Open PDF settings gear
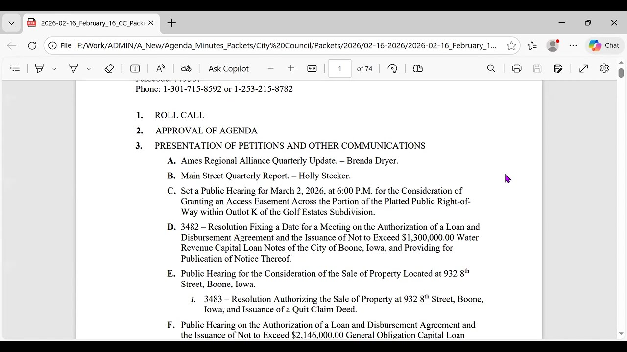This screenshot has width=627, height=352. [x=604, y=68]
